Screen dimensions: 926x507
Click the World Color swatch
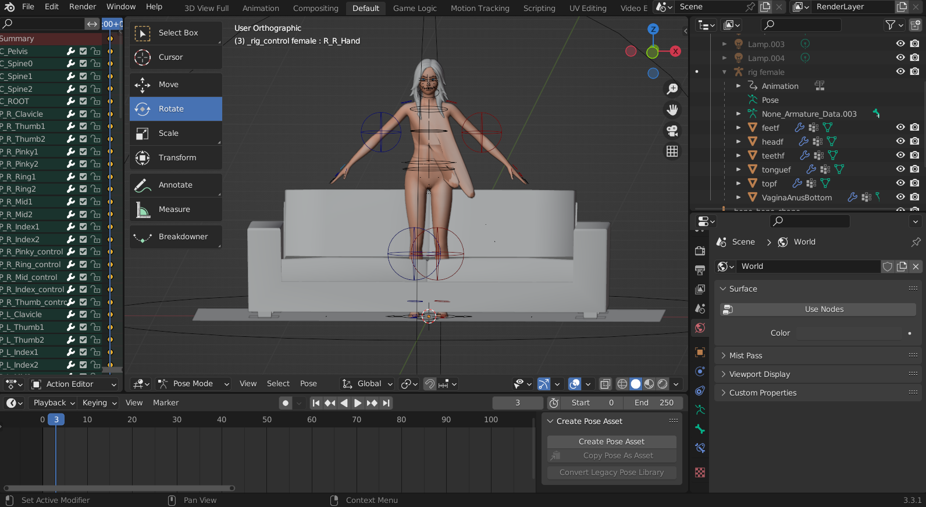pyautogui.click(x=849, y=333)
